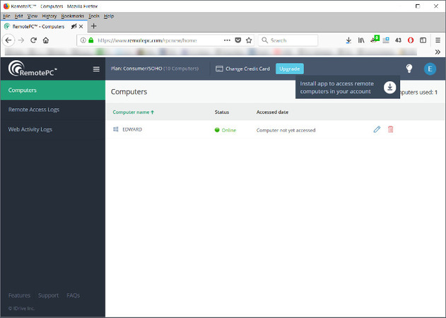The width and height of the screenshot is (446, 318).
Task: Toggle the sidebars toolbar icon
Action: (423, 40)
